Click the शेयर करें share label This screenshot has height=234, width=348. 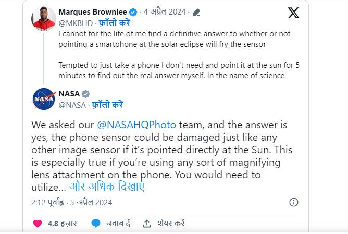[x=170, y=223]
